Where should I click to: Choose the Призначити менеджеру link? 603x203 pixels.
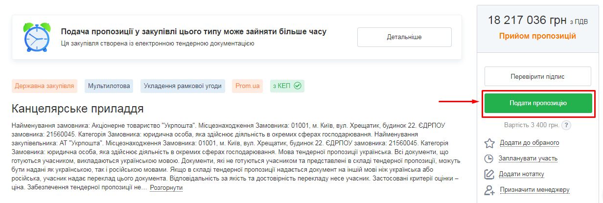(x=535, y=190)
